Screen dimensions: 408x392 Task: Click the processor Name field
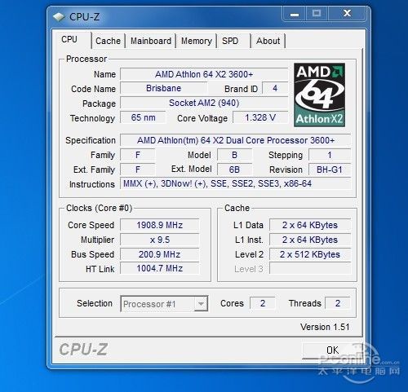204,74
